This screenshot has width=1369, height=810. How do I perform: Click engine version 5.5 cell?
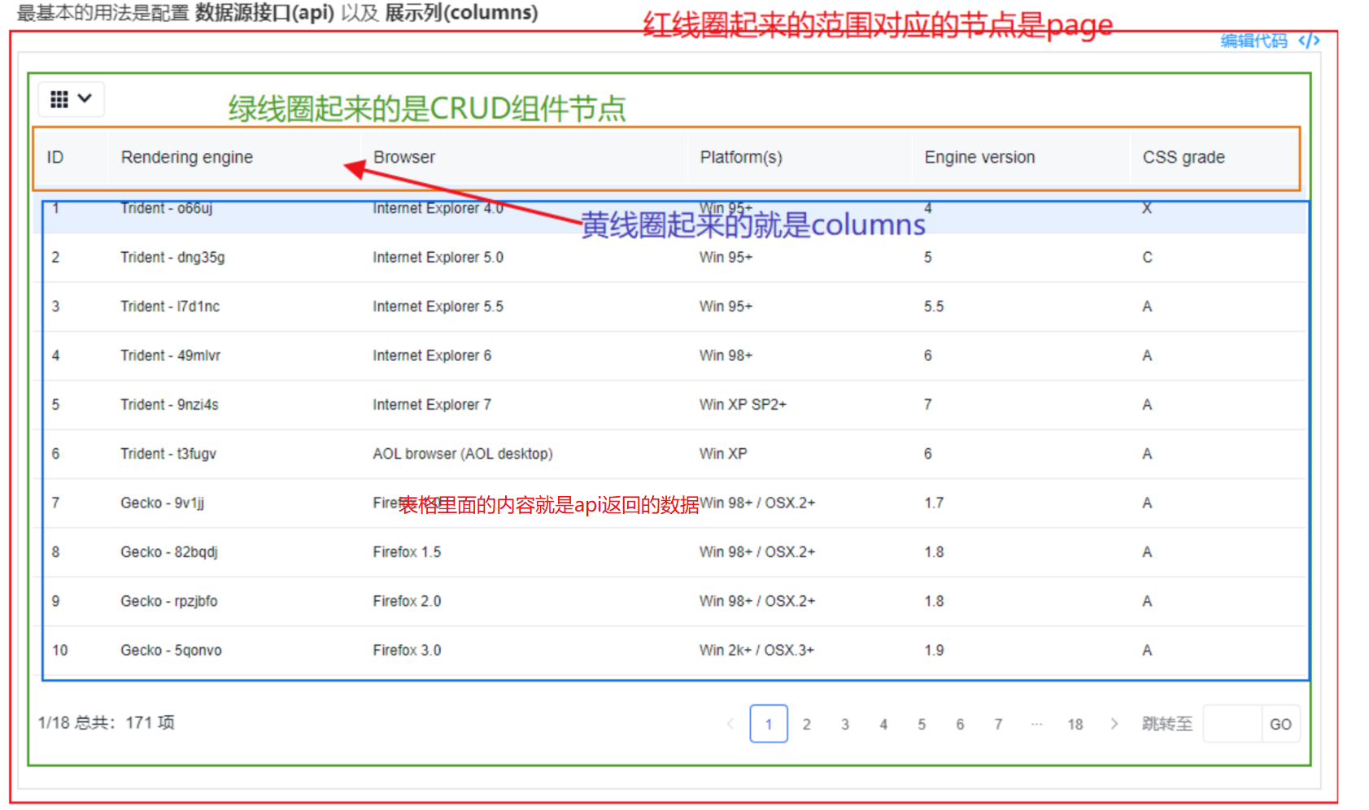pyautogui.click(x=934, y=307)
